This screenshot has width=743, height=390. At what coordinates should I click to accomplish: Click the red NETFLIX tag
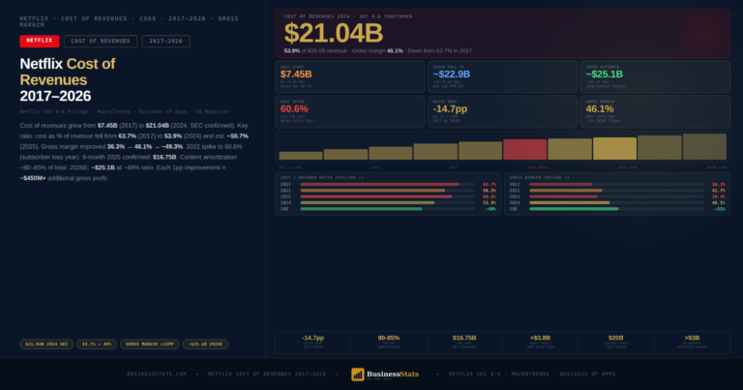pos(40,42)
